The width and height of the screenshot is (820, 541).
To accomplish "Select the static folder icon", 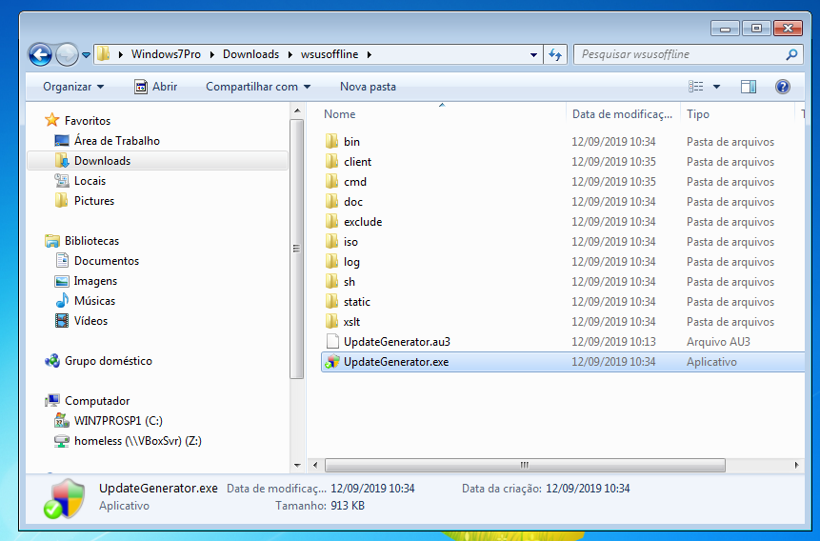I will 331,301.
